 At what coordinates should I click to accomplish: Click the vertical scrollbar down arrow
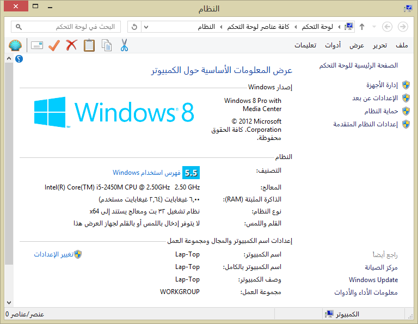(x=9, y=303)
